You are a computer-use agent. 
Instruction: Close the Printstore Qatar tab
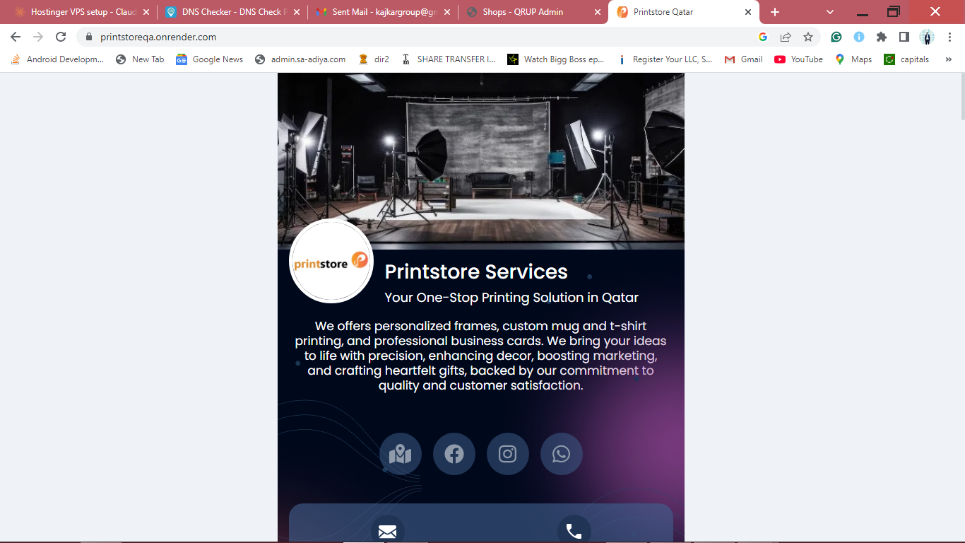point(748,12)
